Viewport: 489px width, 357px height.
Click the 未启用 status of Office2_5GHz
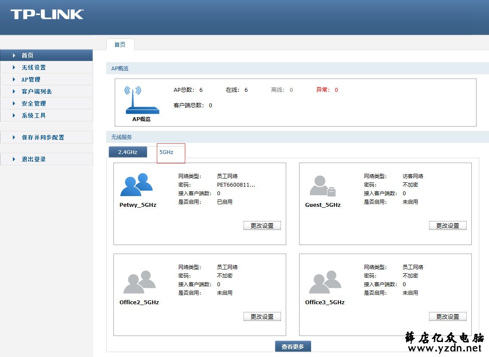click(x=225, y=293)
